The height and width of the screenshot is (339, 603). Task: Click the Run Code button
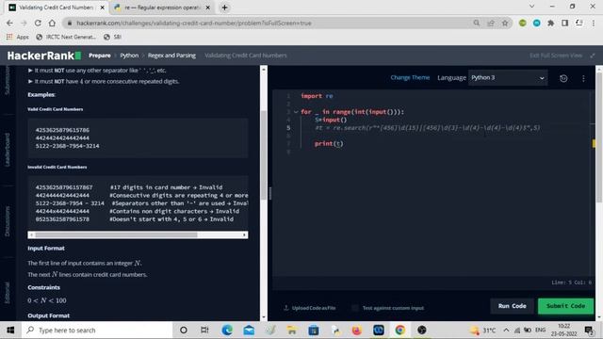point(512,306)
